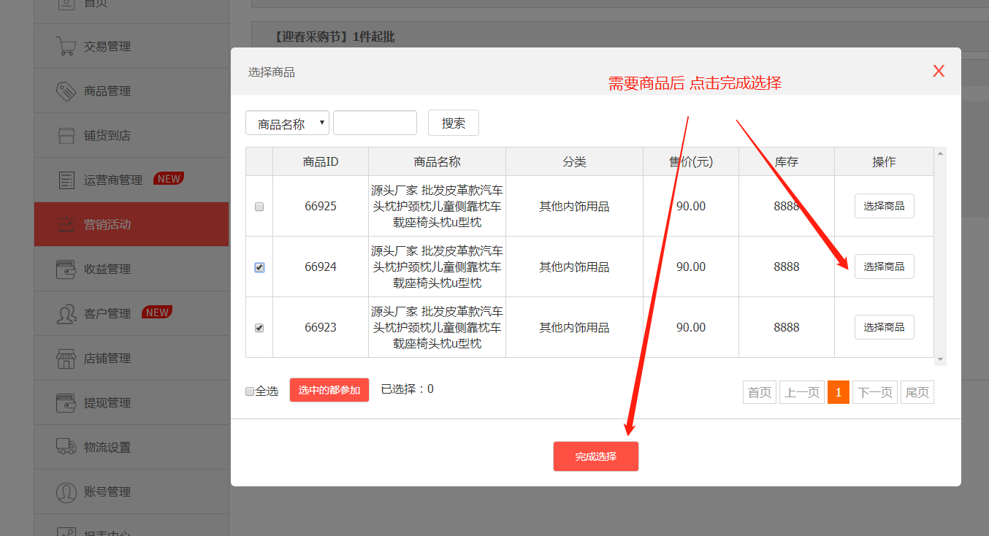
Task: Jump to 尾页 last page
Action: pos(917,391)
